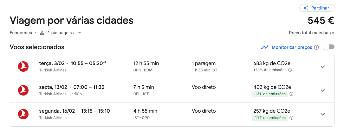Click the -13% de emissões badge
Viewport: 338px width, 133px height.
point(270,94)
